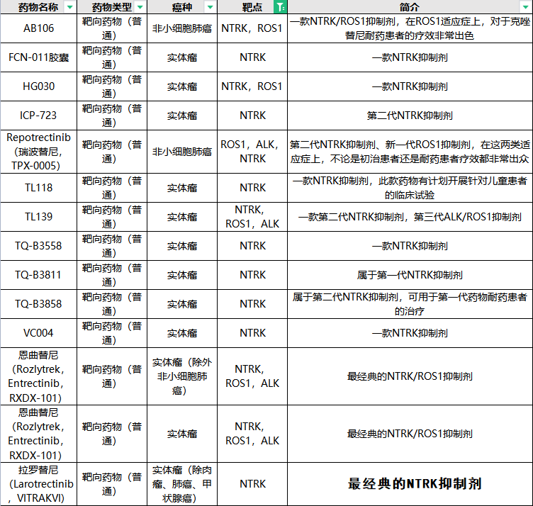Open the 癌种 column filter dropdown
The width and height of the screenshot is (533, 506).
210,7
